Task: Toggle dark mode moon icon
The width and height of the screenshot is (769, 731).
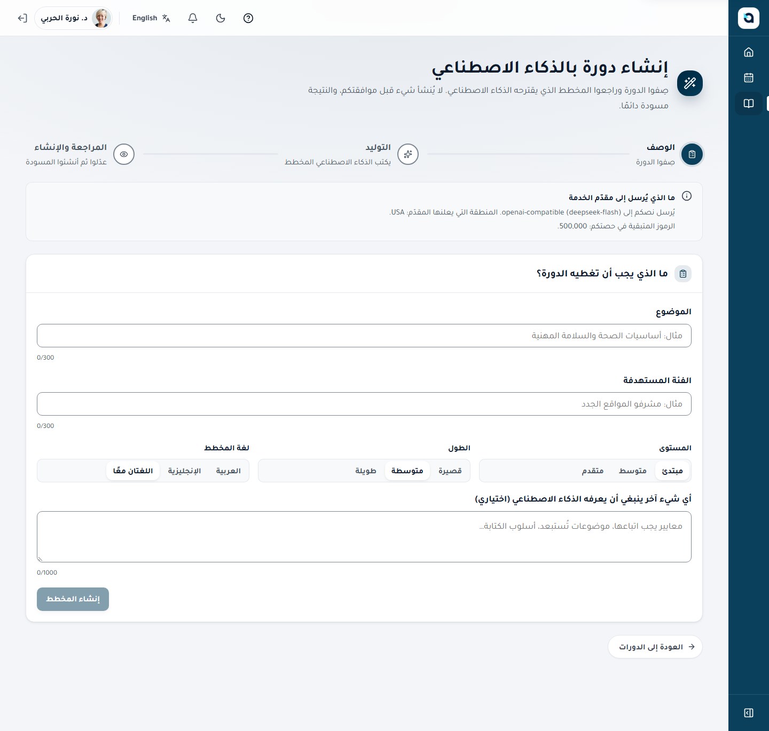Action: click(221, 18)
